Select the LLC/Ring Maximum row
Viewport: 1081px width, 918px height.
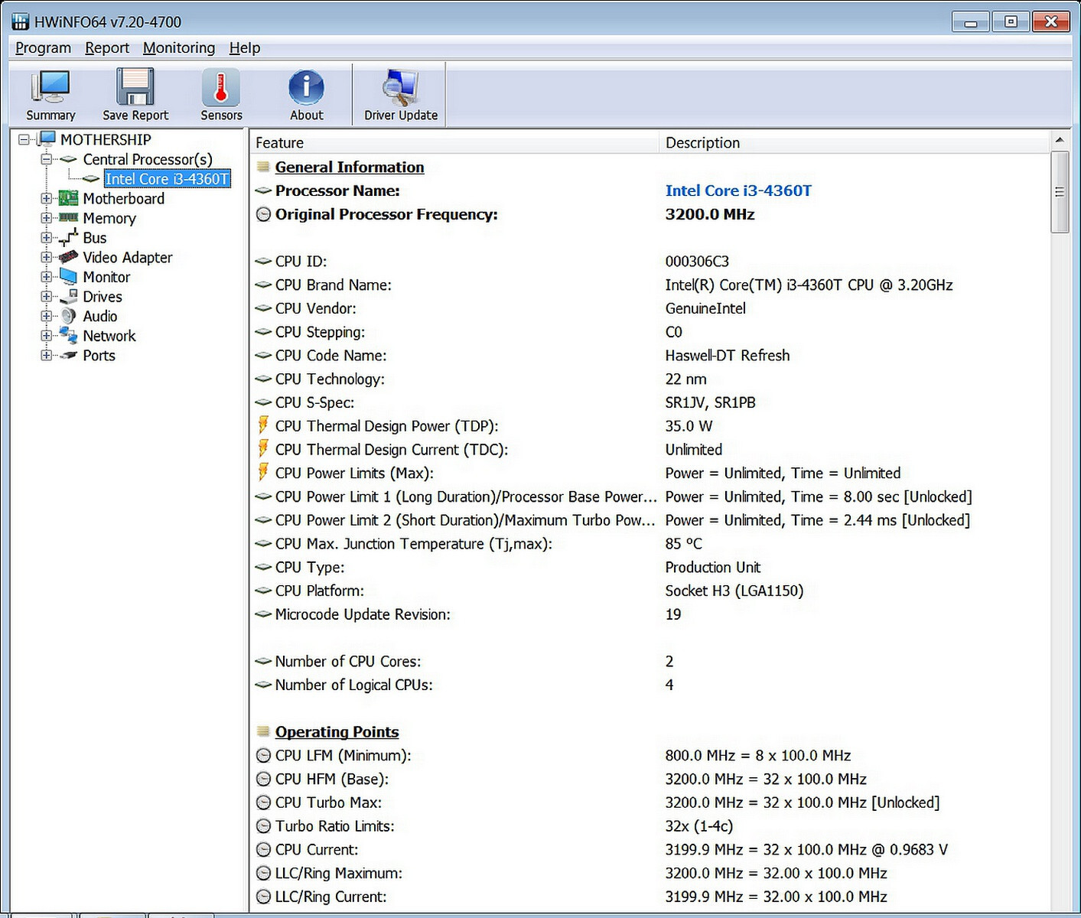click(650, 874)
